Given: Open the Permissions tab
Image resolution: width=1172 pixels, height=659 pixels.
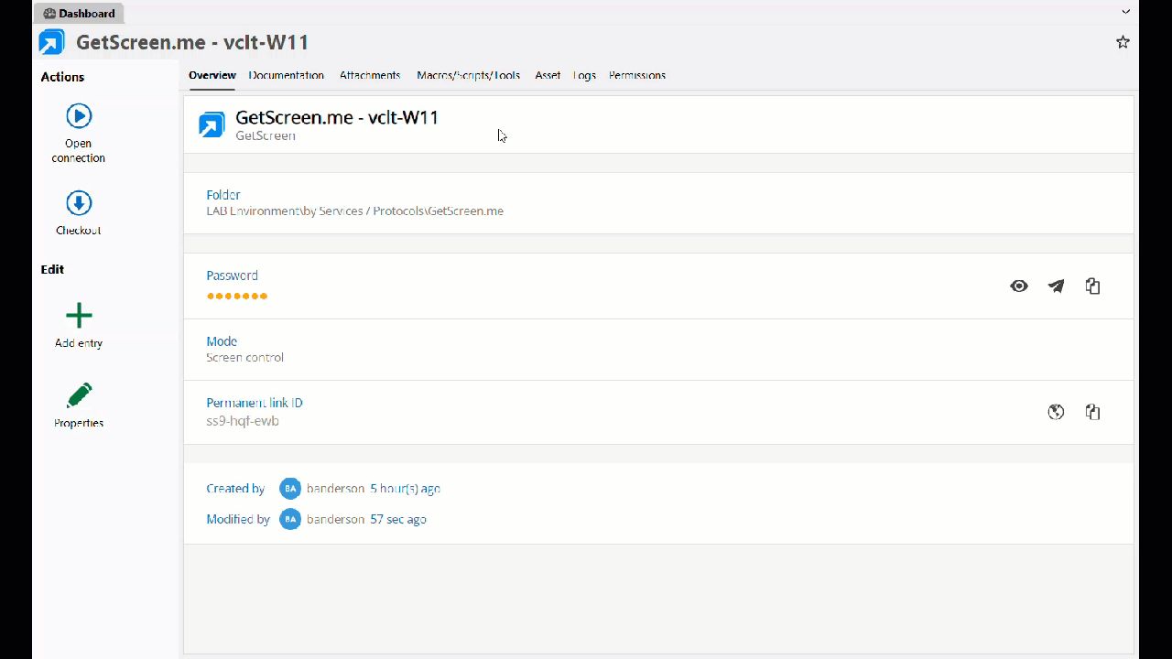Looking at the screenshot, I should [x=636, y=75].
